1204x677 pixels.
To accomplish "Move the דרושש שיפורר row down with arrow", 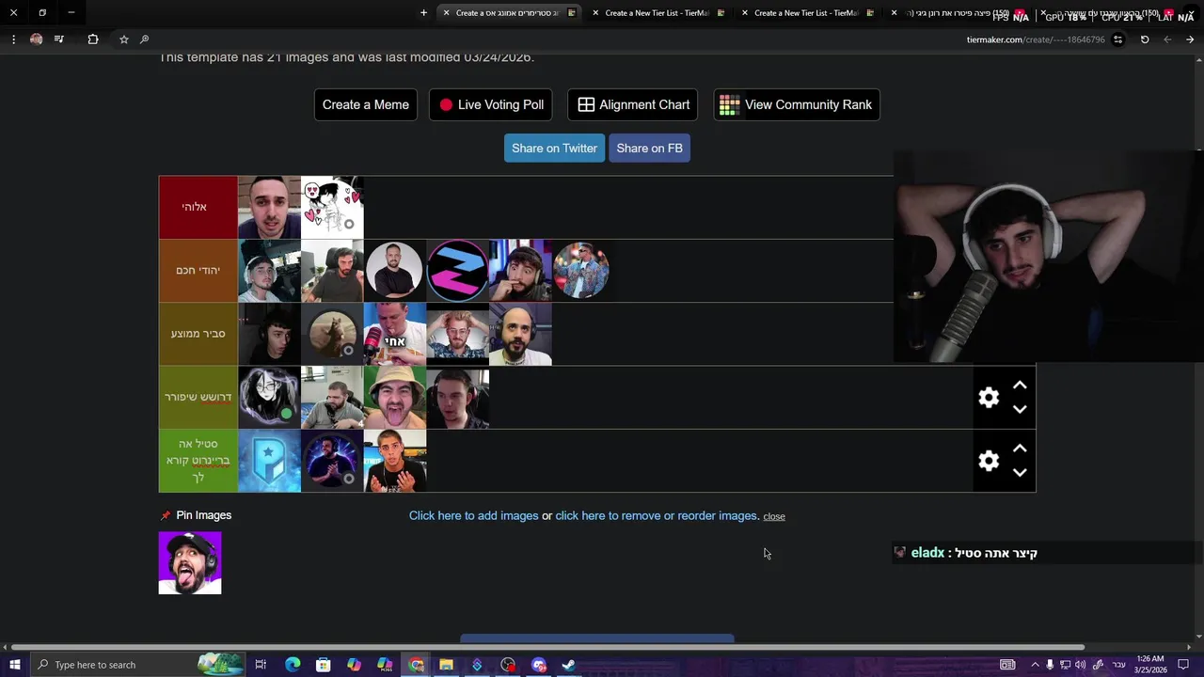I will pos(1020,409).
